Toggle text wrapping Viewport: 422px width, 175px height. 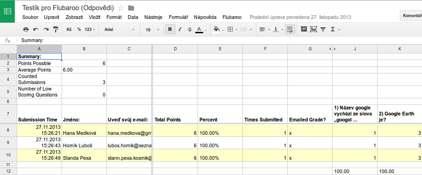290,30
